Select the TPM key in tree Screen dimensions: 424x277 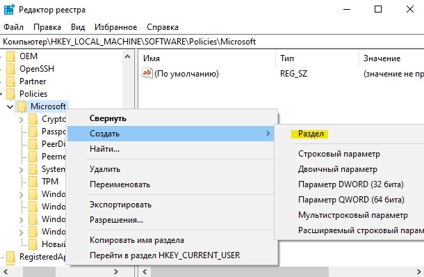pos(50,182)
